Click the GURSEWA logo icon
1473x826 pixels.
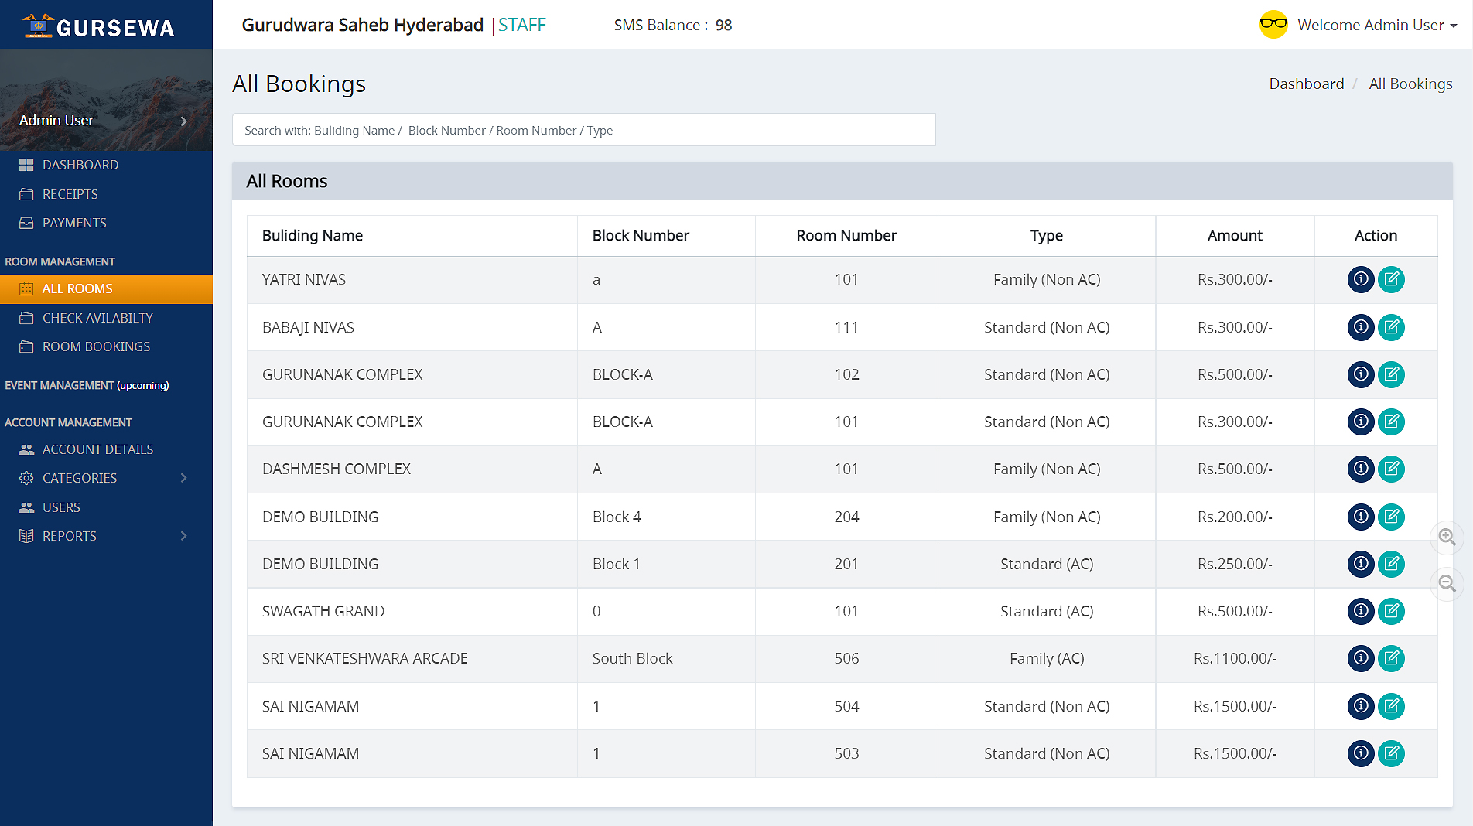point(37,26)
